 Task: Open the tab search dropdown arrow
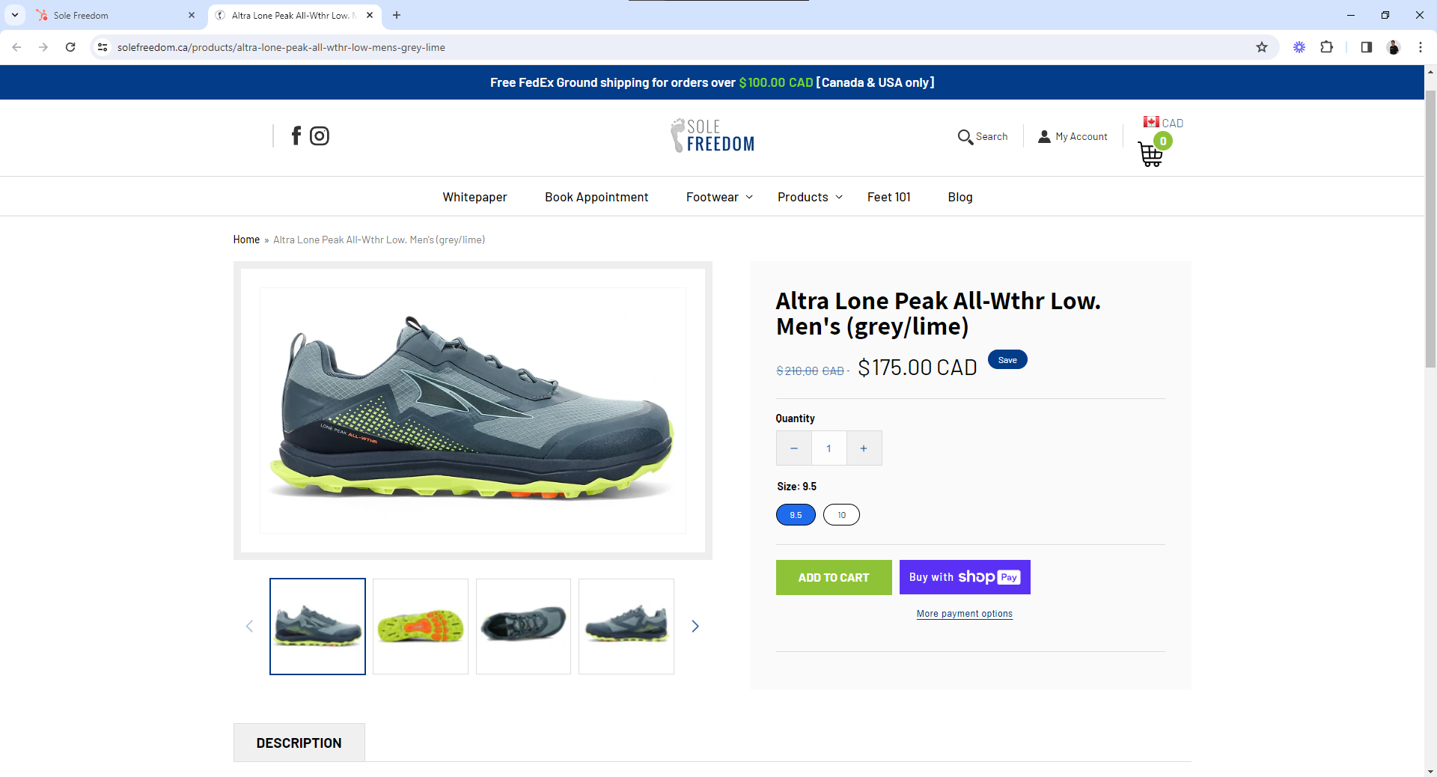click(15, 15)
